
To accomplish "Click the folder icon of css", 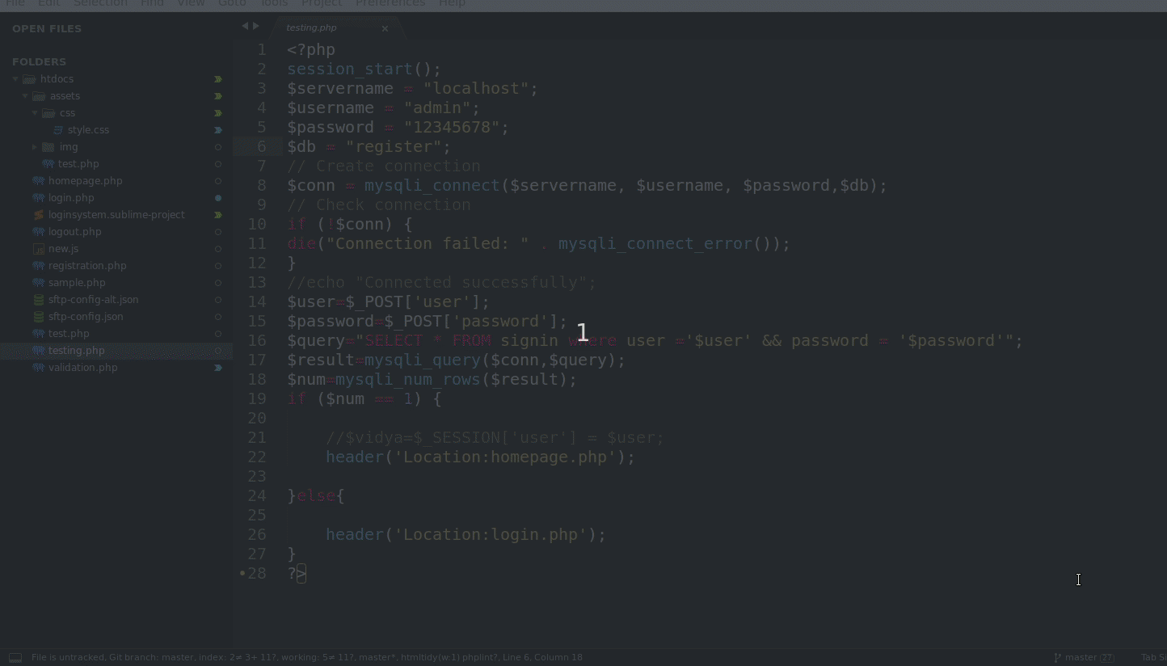I will tap(48, 113).
